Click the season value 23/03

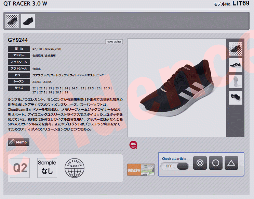click(37, 82)
